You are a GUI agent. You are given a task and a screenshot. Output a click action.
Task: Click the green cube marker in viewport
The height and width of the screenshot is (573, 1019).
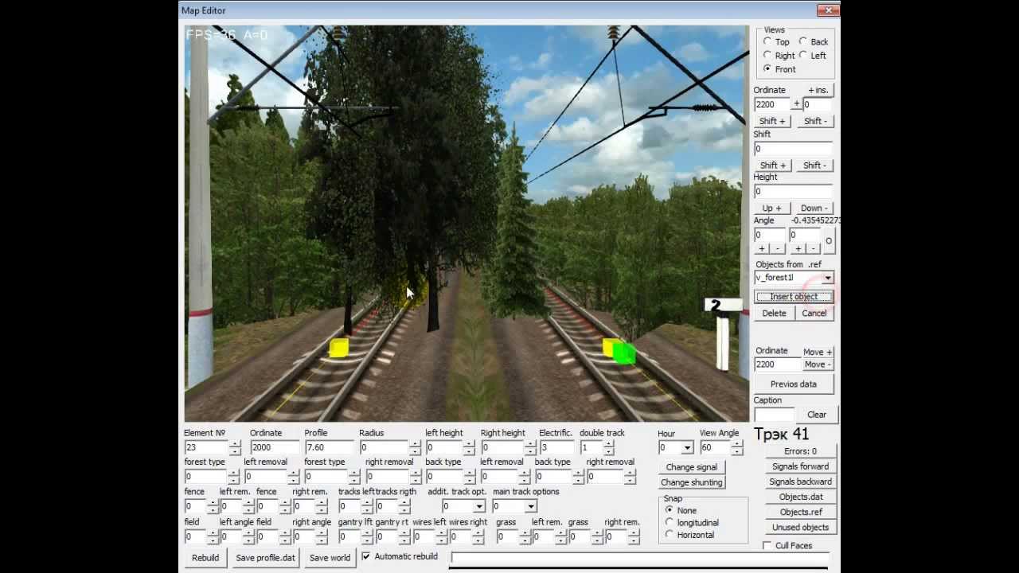coord(624,353)
